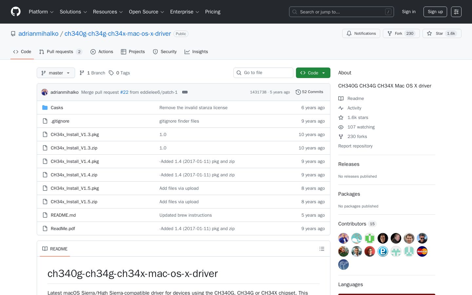The width and height of the screenshot is (472, 295).
Task: Open the blue B-logo contributor avatar
Action: click(383, 251)
